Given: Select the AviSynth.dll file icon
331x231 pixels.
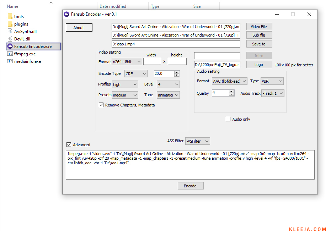Looking at the screenshot, I should pos(10,32).
